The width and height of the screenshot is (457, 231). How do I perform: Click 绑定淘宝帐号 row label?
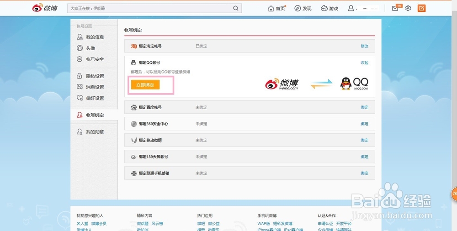click(150, 46)
